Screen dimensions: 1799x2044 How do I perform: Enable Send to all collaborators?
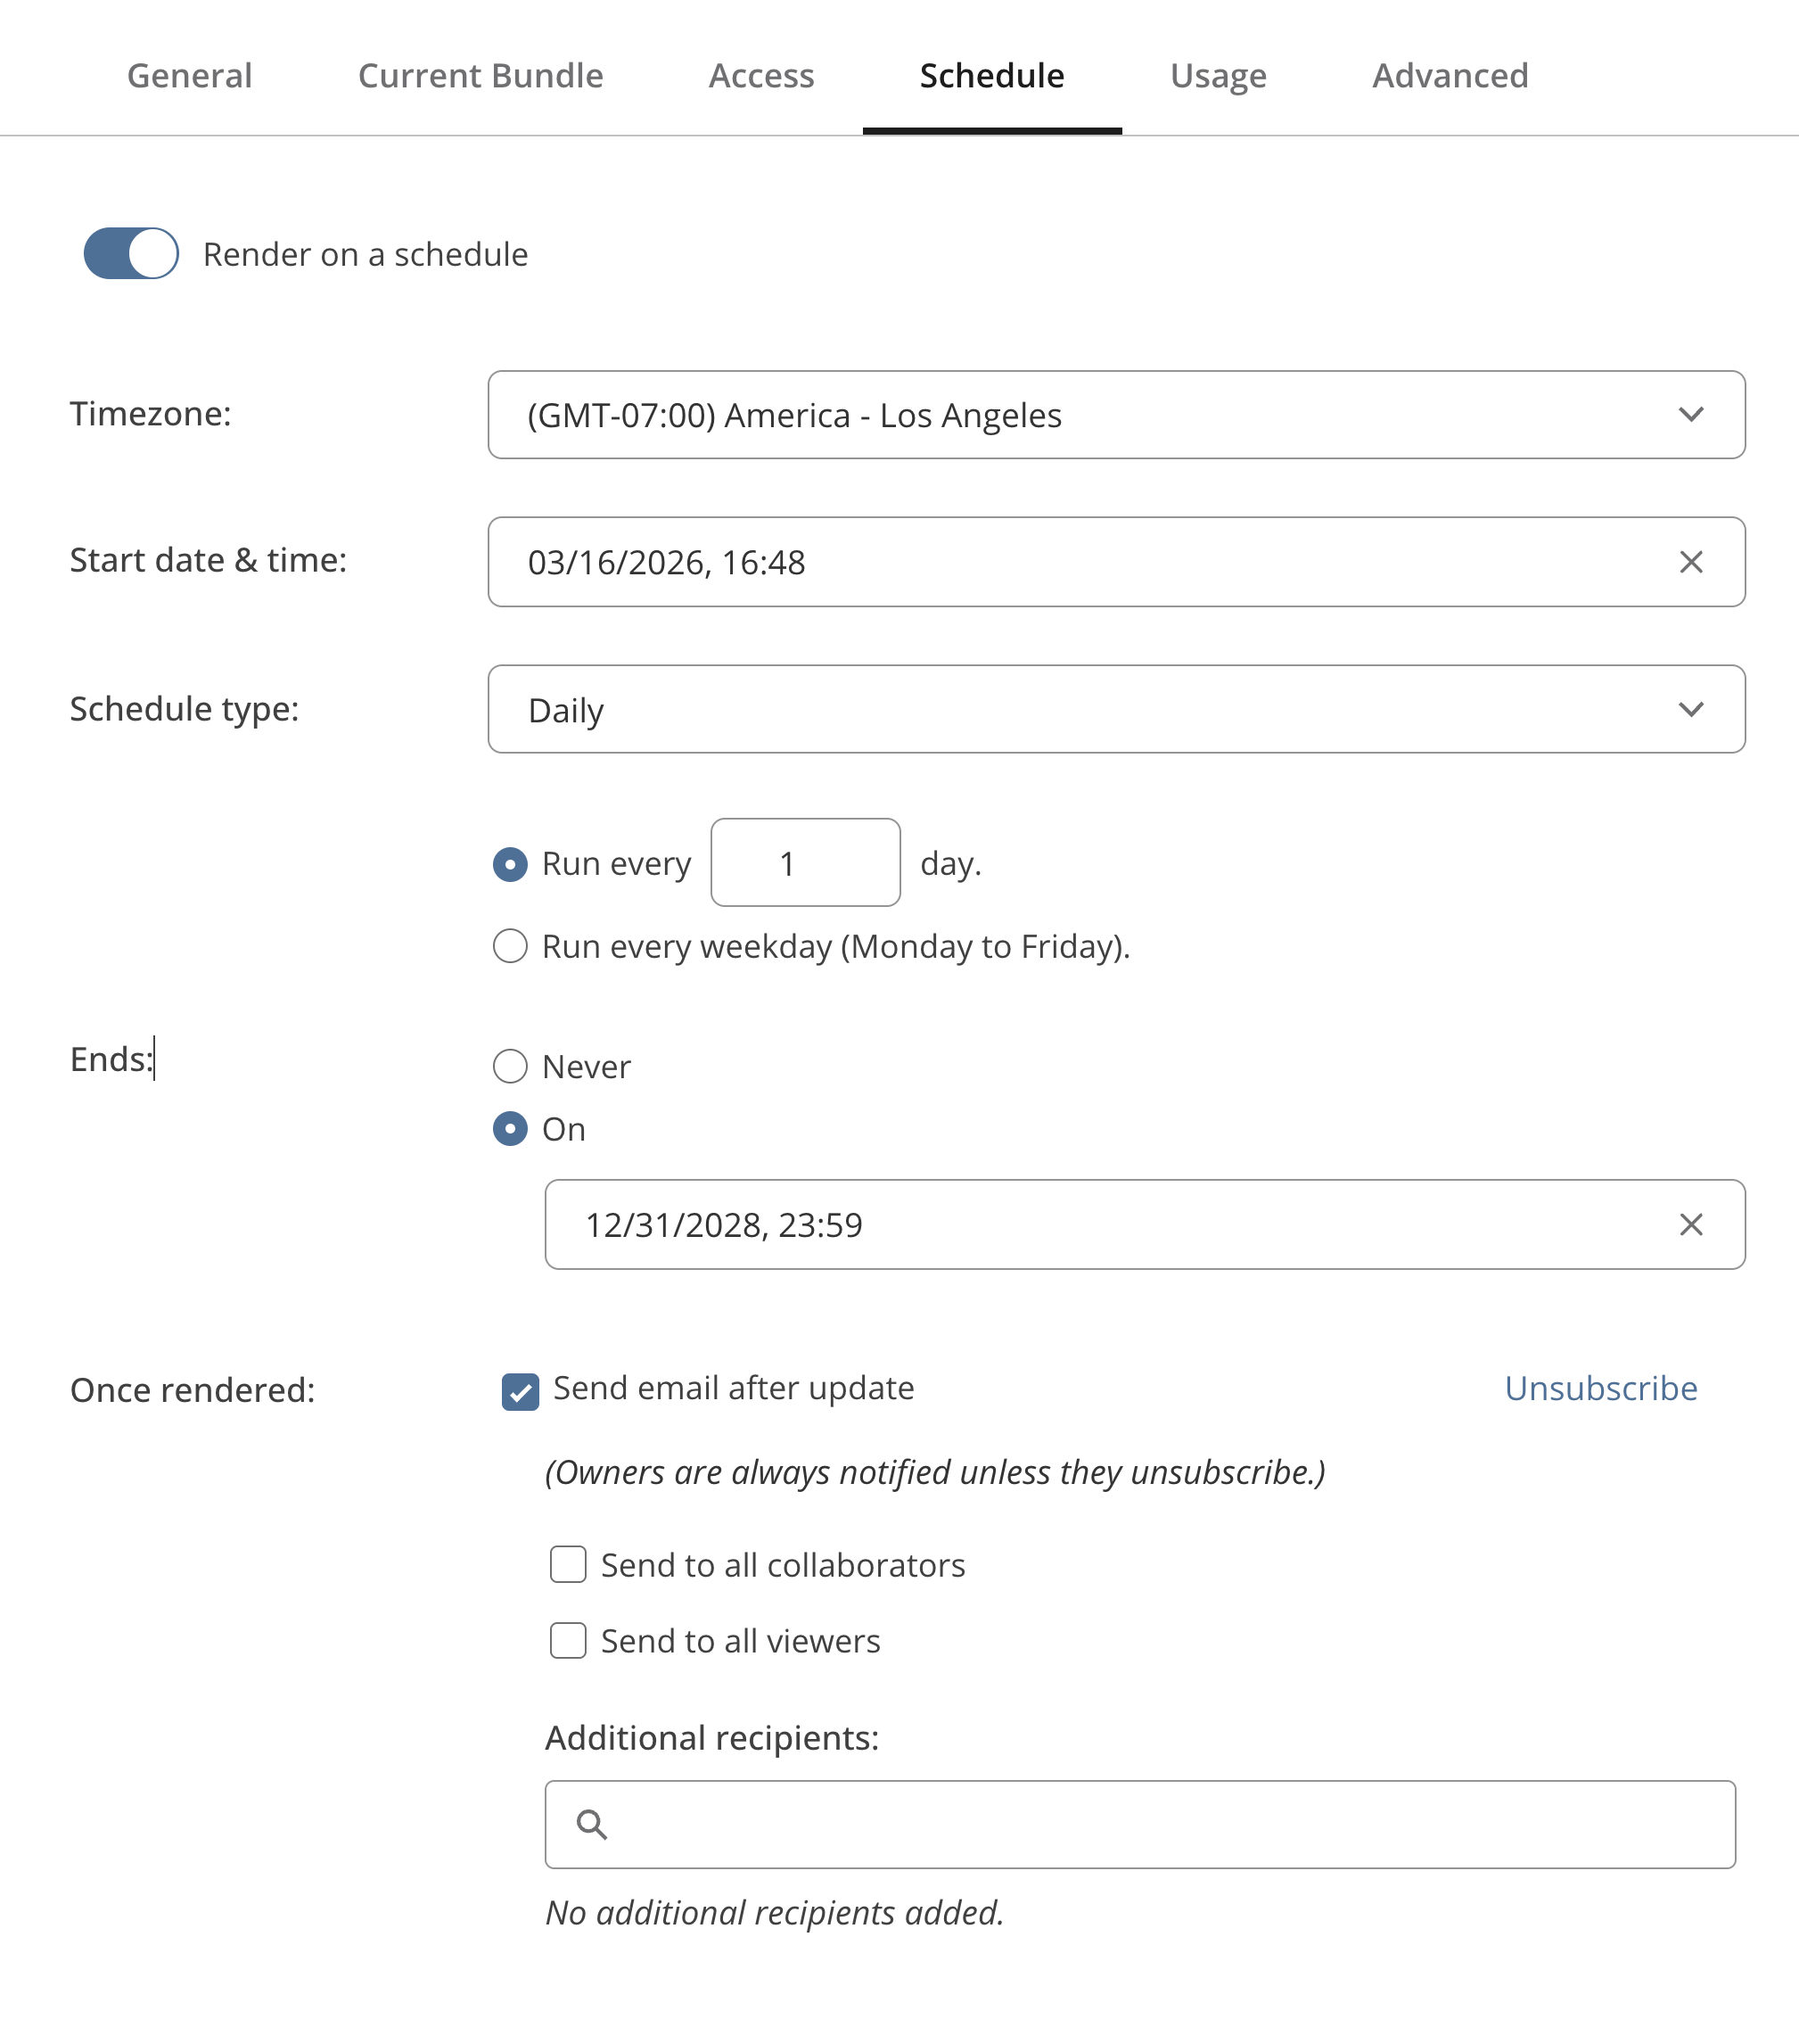(568, 1564)
